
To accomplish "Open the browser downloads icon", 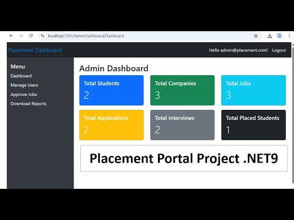I will click(269, 36).
